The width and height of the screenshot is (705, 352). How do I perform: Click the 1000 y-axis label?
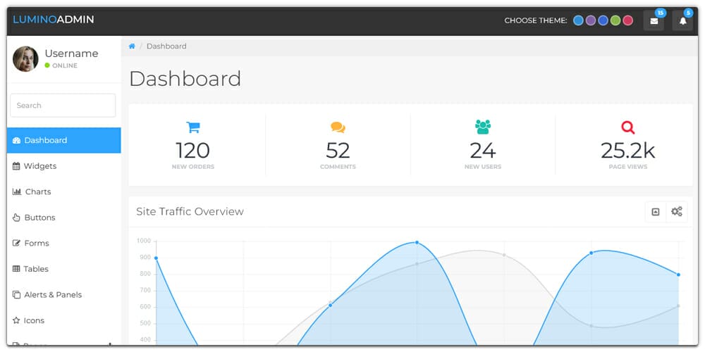(143, 241)
